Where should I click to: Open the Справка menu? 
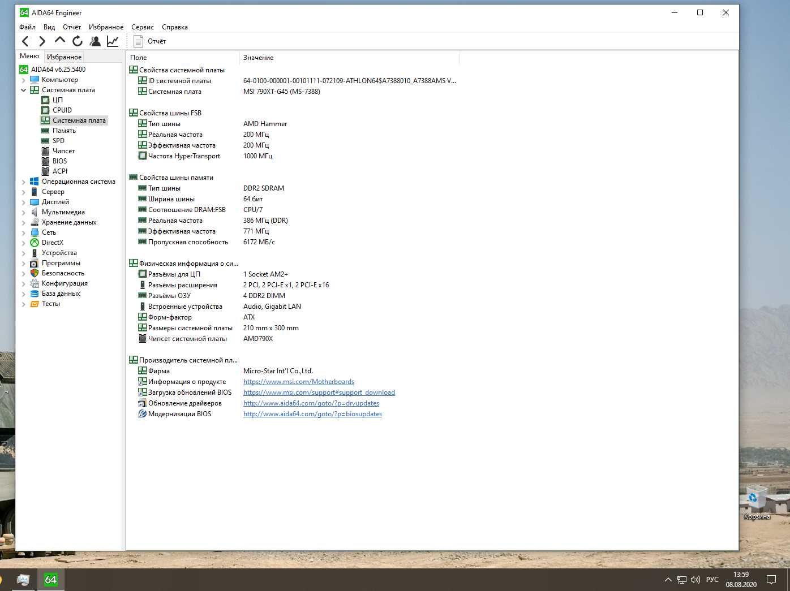175,27
